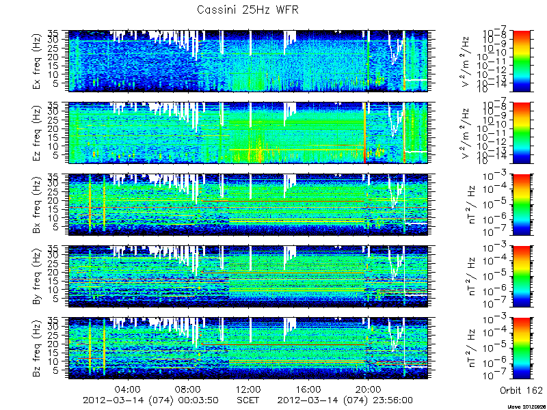Screen dimensions: 547x410
Task: Click the 04:00 time axis label
Action: (x=129, y=389)
